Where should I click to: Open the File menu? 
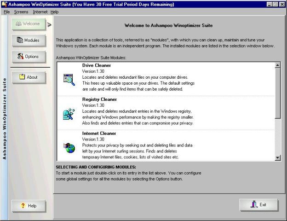[x=7, y=12]
